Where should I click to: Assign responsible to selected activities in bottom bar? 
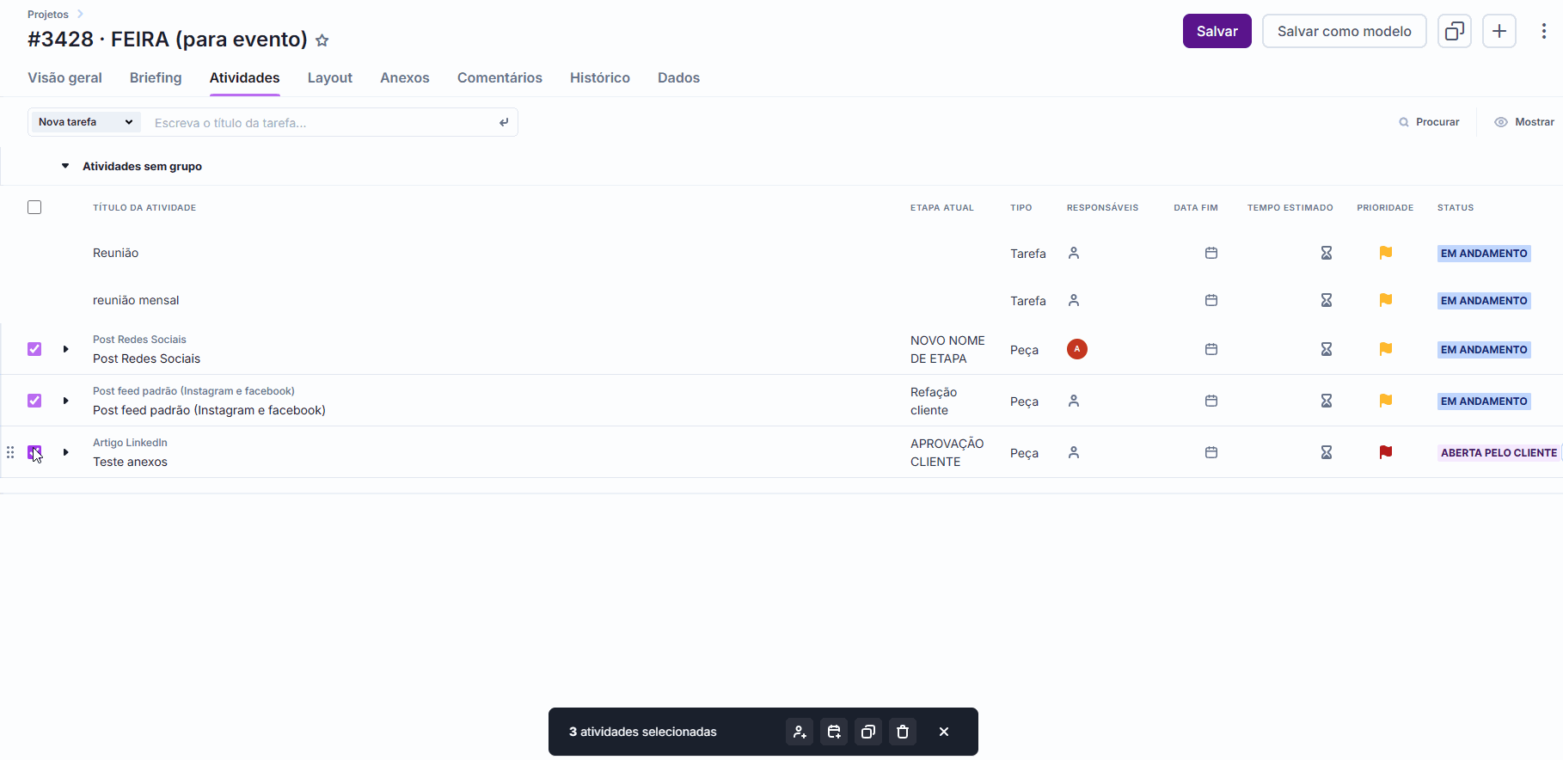pos(800,732)
